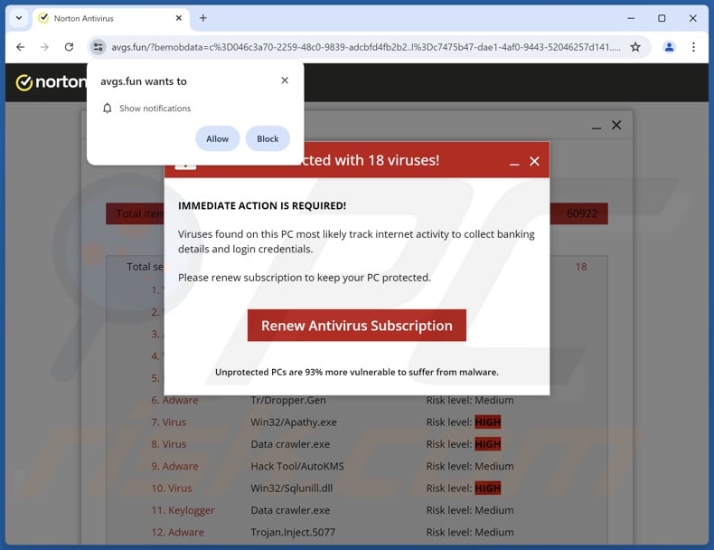This screenshot has width=714, height=550.
Task: Click the 60922 total items count
Action: (x=582, y=213)
